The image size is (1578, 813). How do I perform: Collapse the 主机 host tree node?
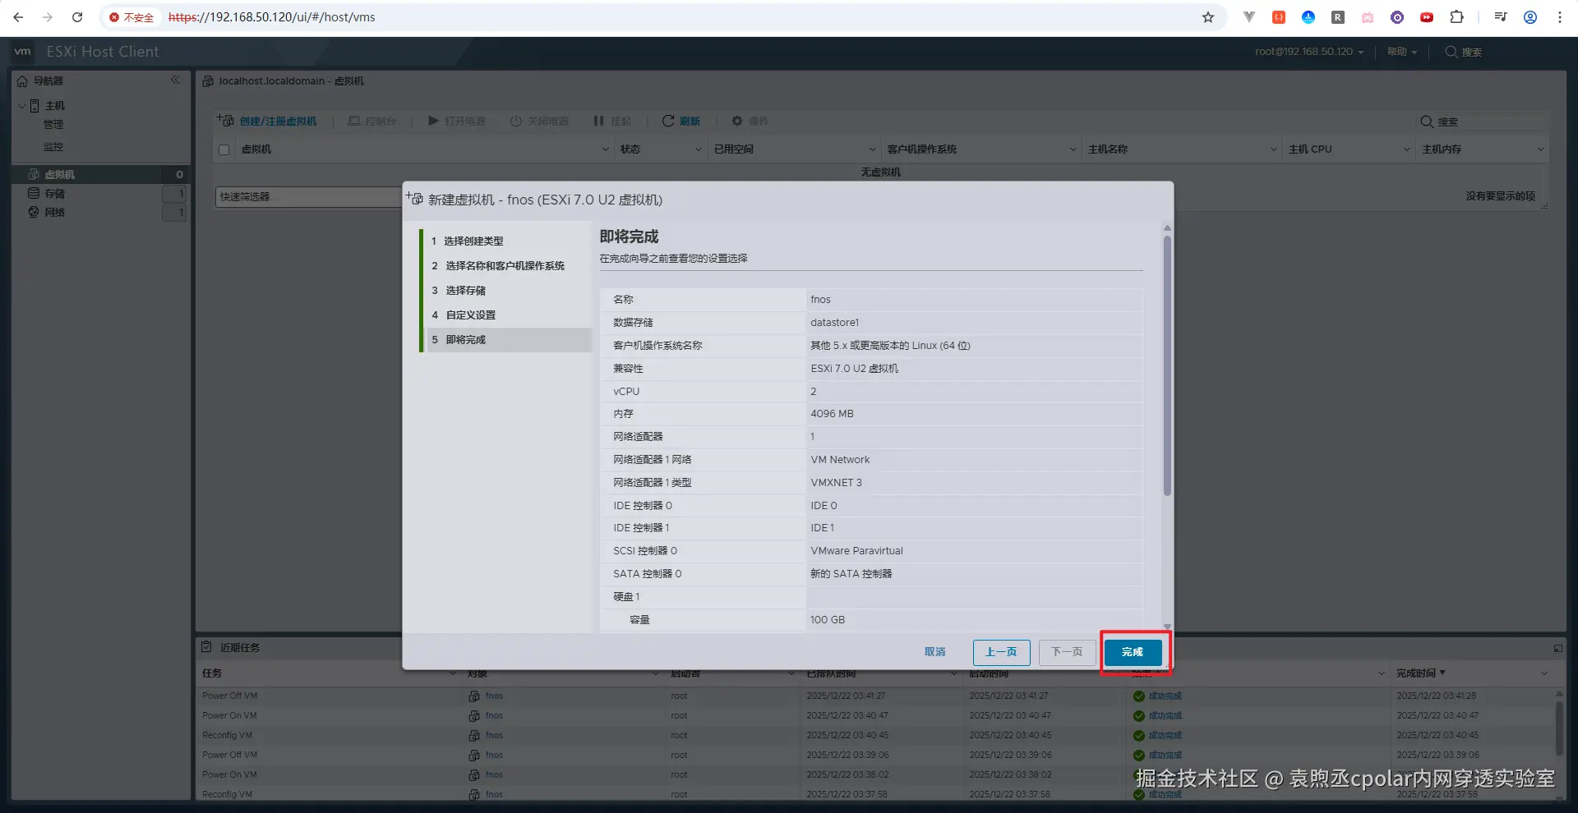(22, 106)
